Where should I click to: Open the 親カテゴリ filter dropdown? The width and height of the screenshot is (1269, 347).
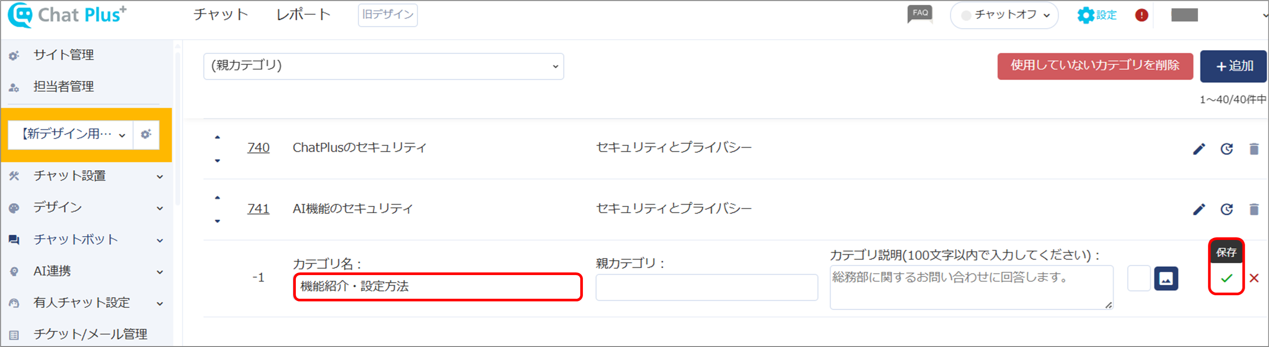383,66
